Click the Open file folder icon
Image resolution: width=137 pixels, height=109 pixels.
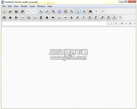(10, 11)
